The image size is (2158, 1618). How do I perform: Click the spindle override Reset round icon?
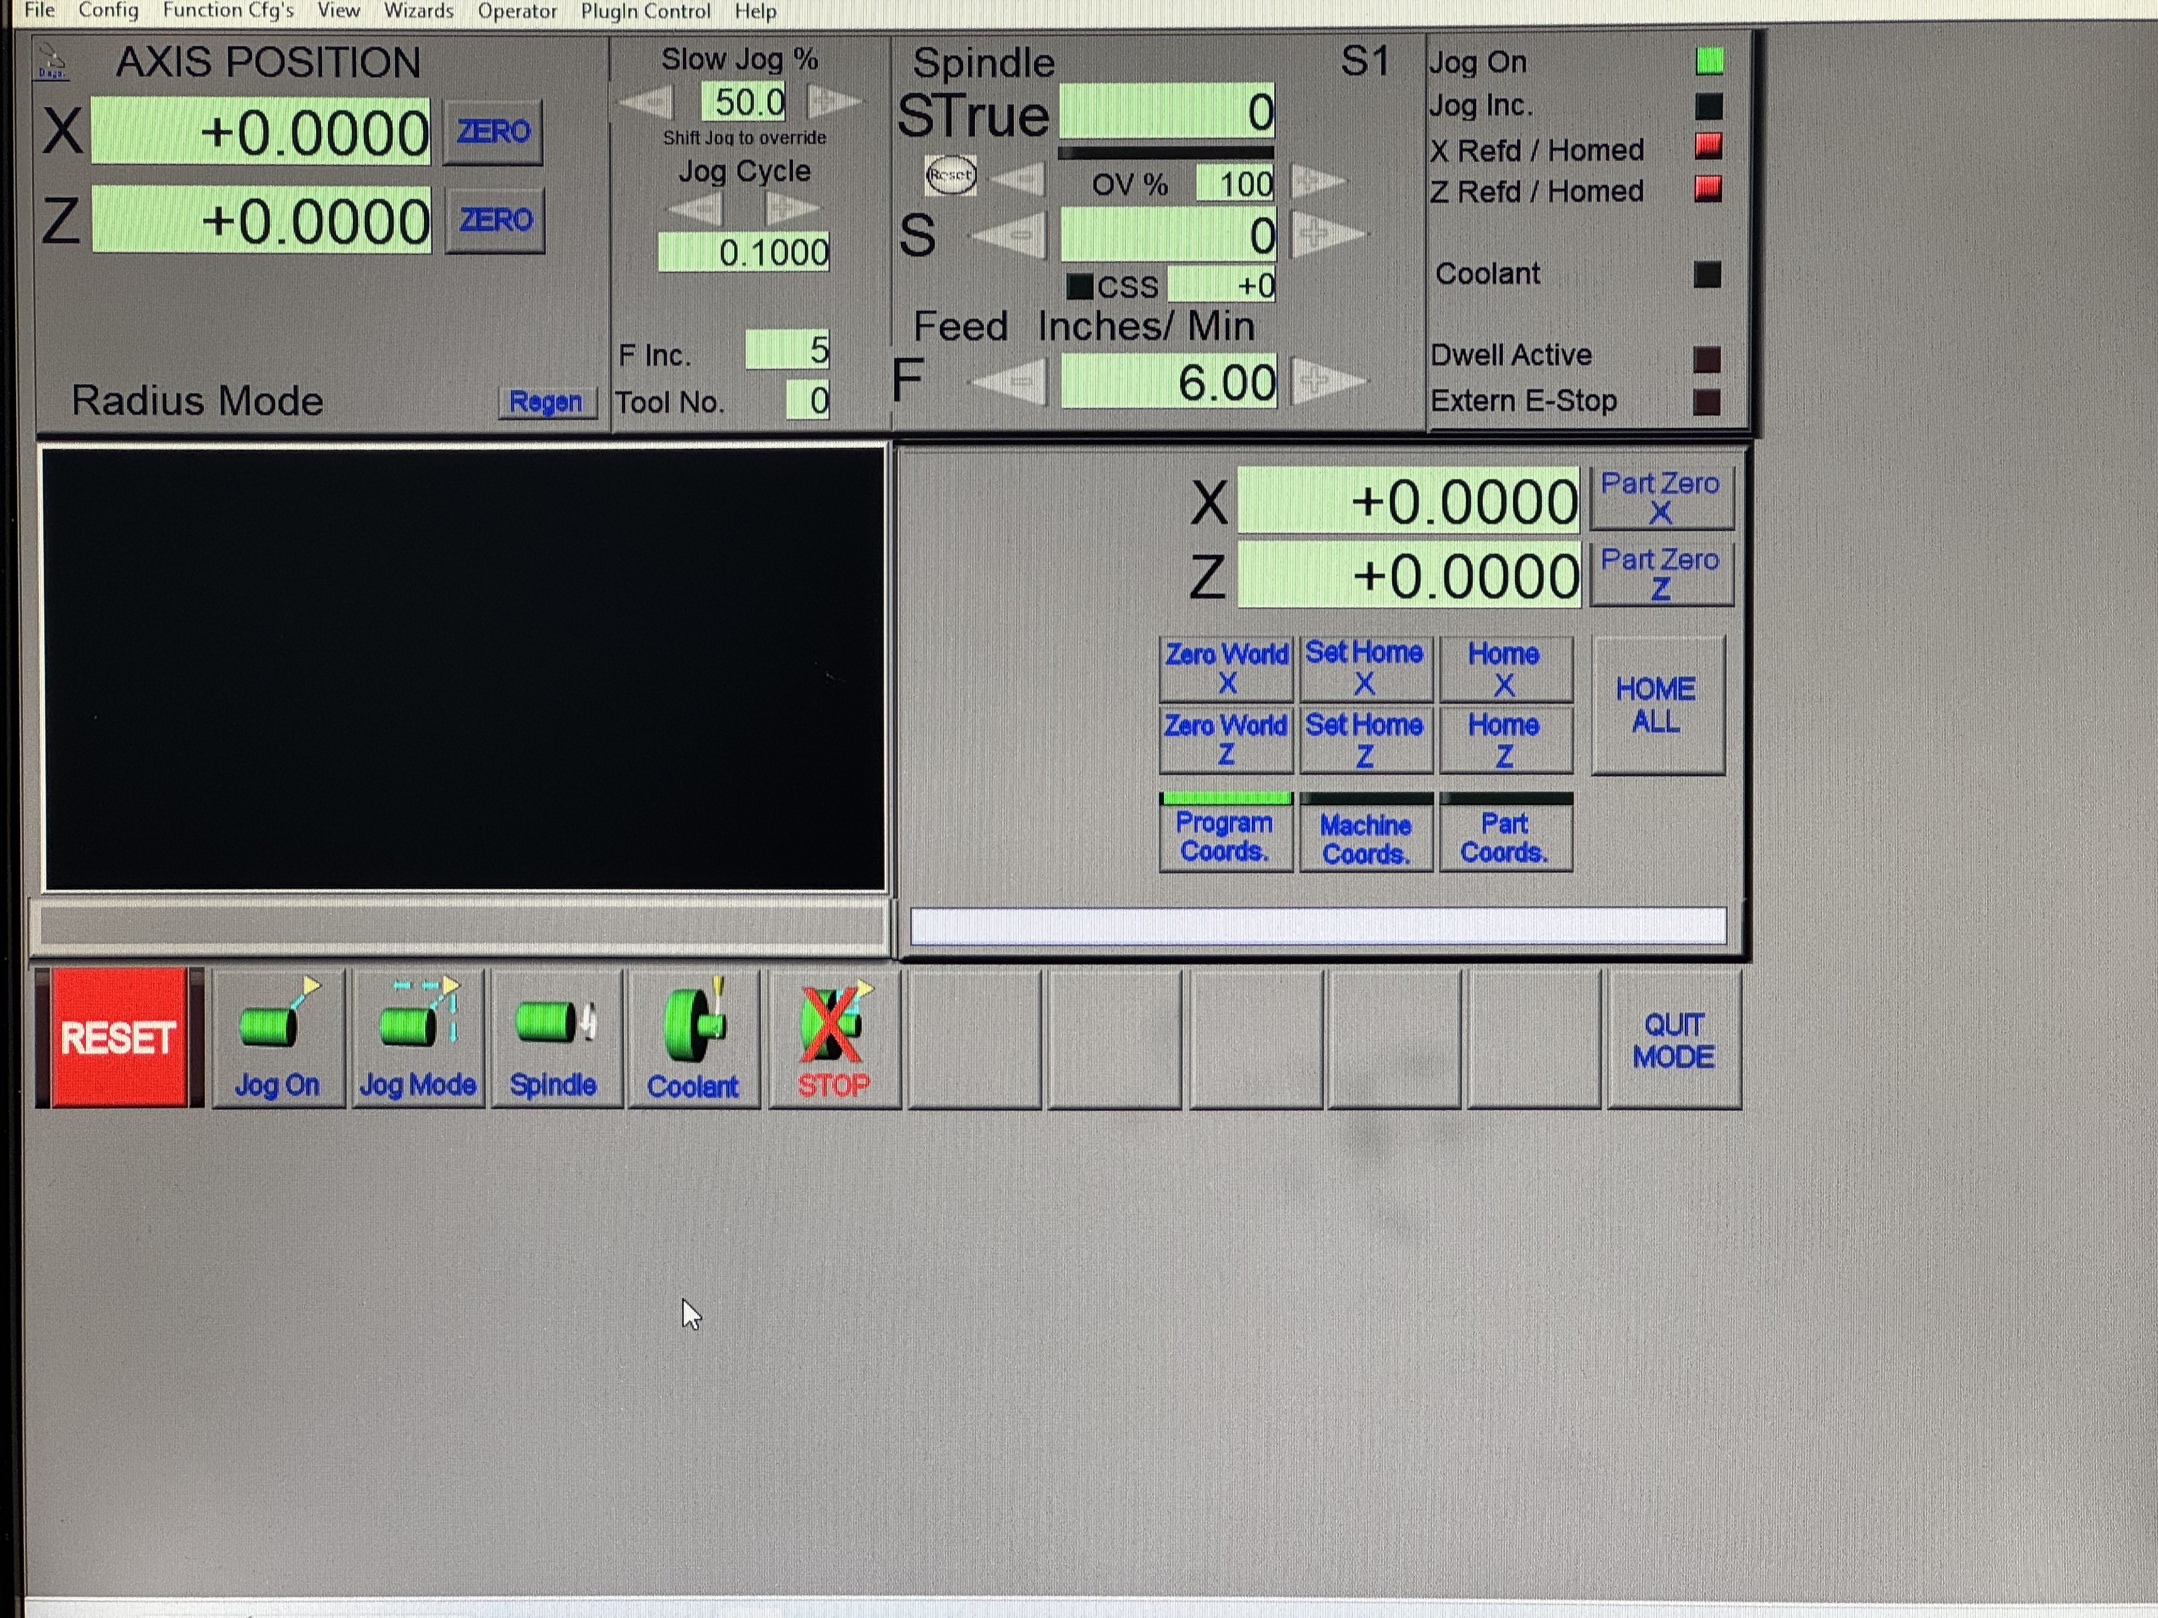tap(950, 175)
